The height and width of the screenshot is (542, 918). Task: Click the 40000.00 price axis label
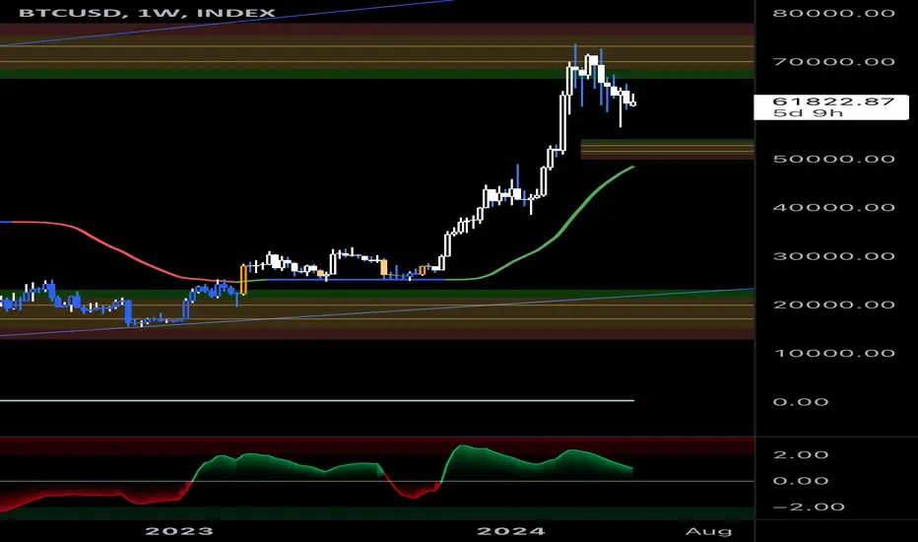[833, 207]
